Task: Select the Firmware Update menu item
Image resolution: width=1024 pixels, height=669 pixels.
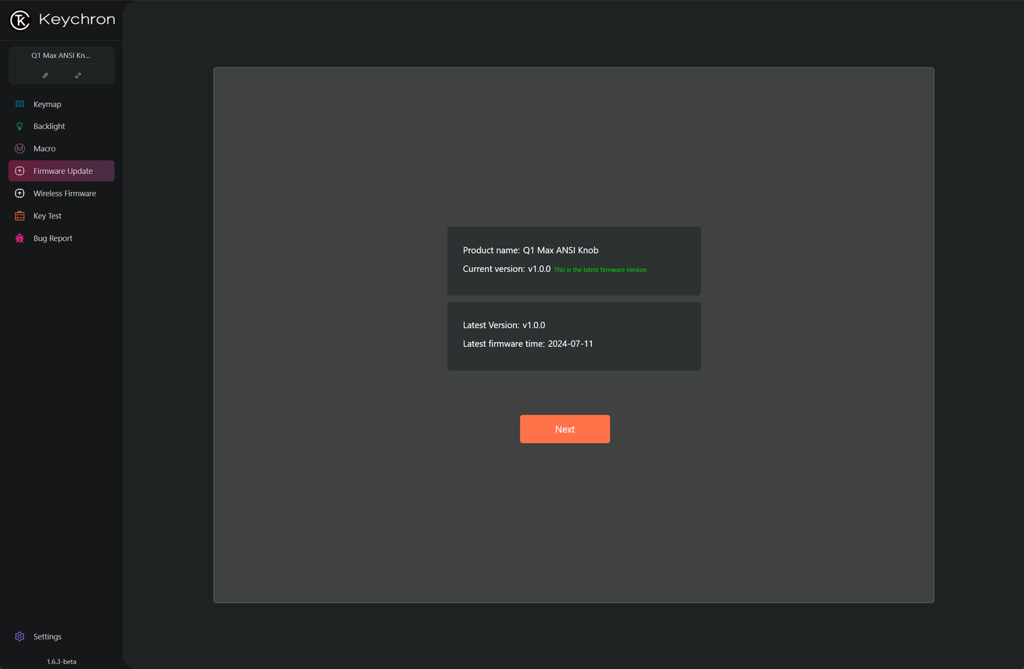Action: tap(61, 171)
